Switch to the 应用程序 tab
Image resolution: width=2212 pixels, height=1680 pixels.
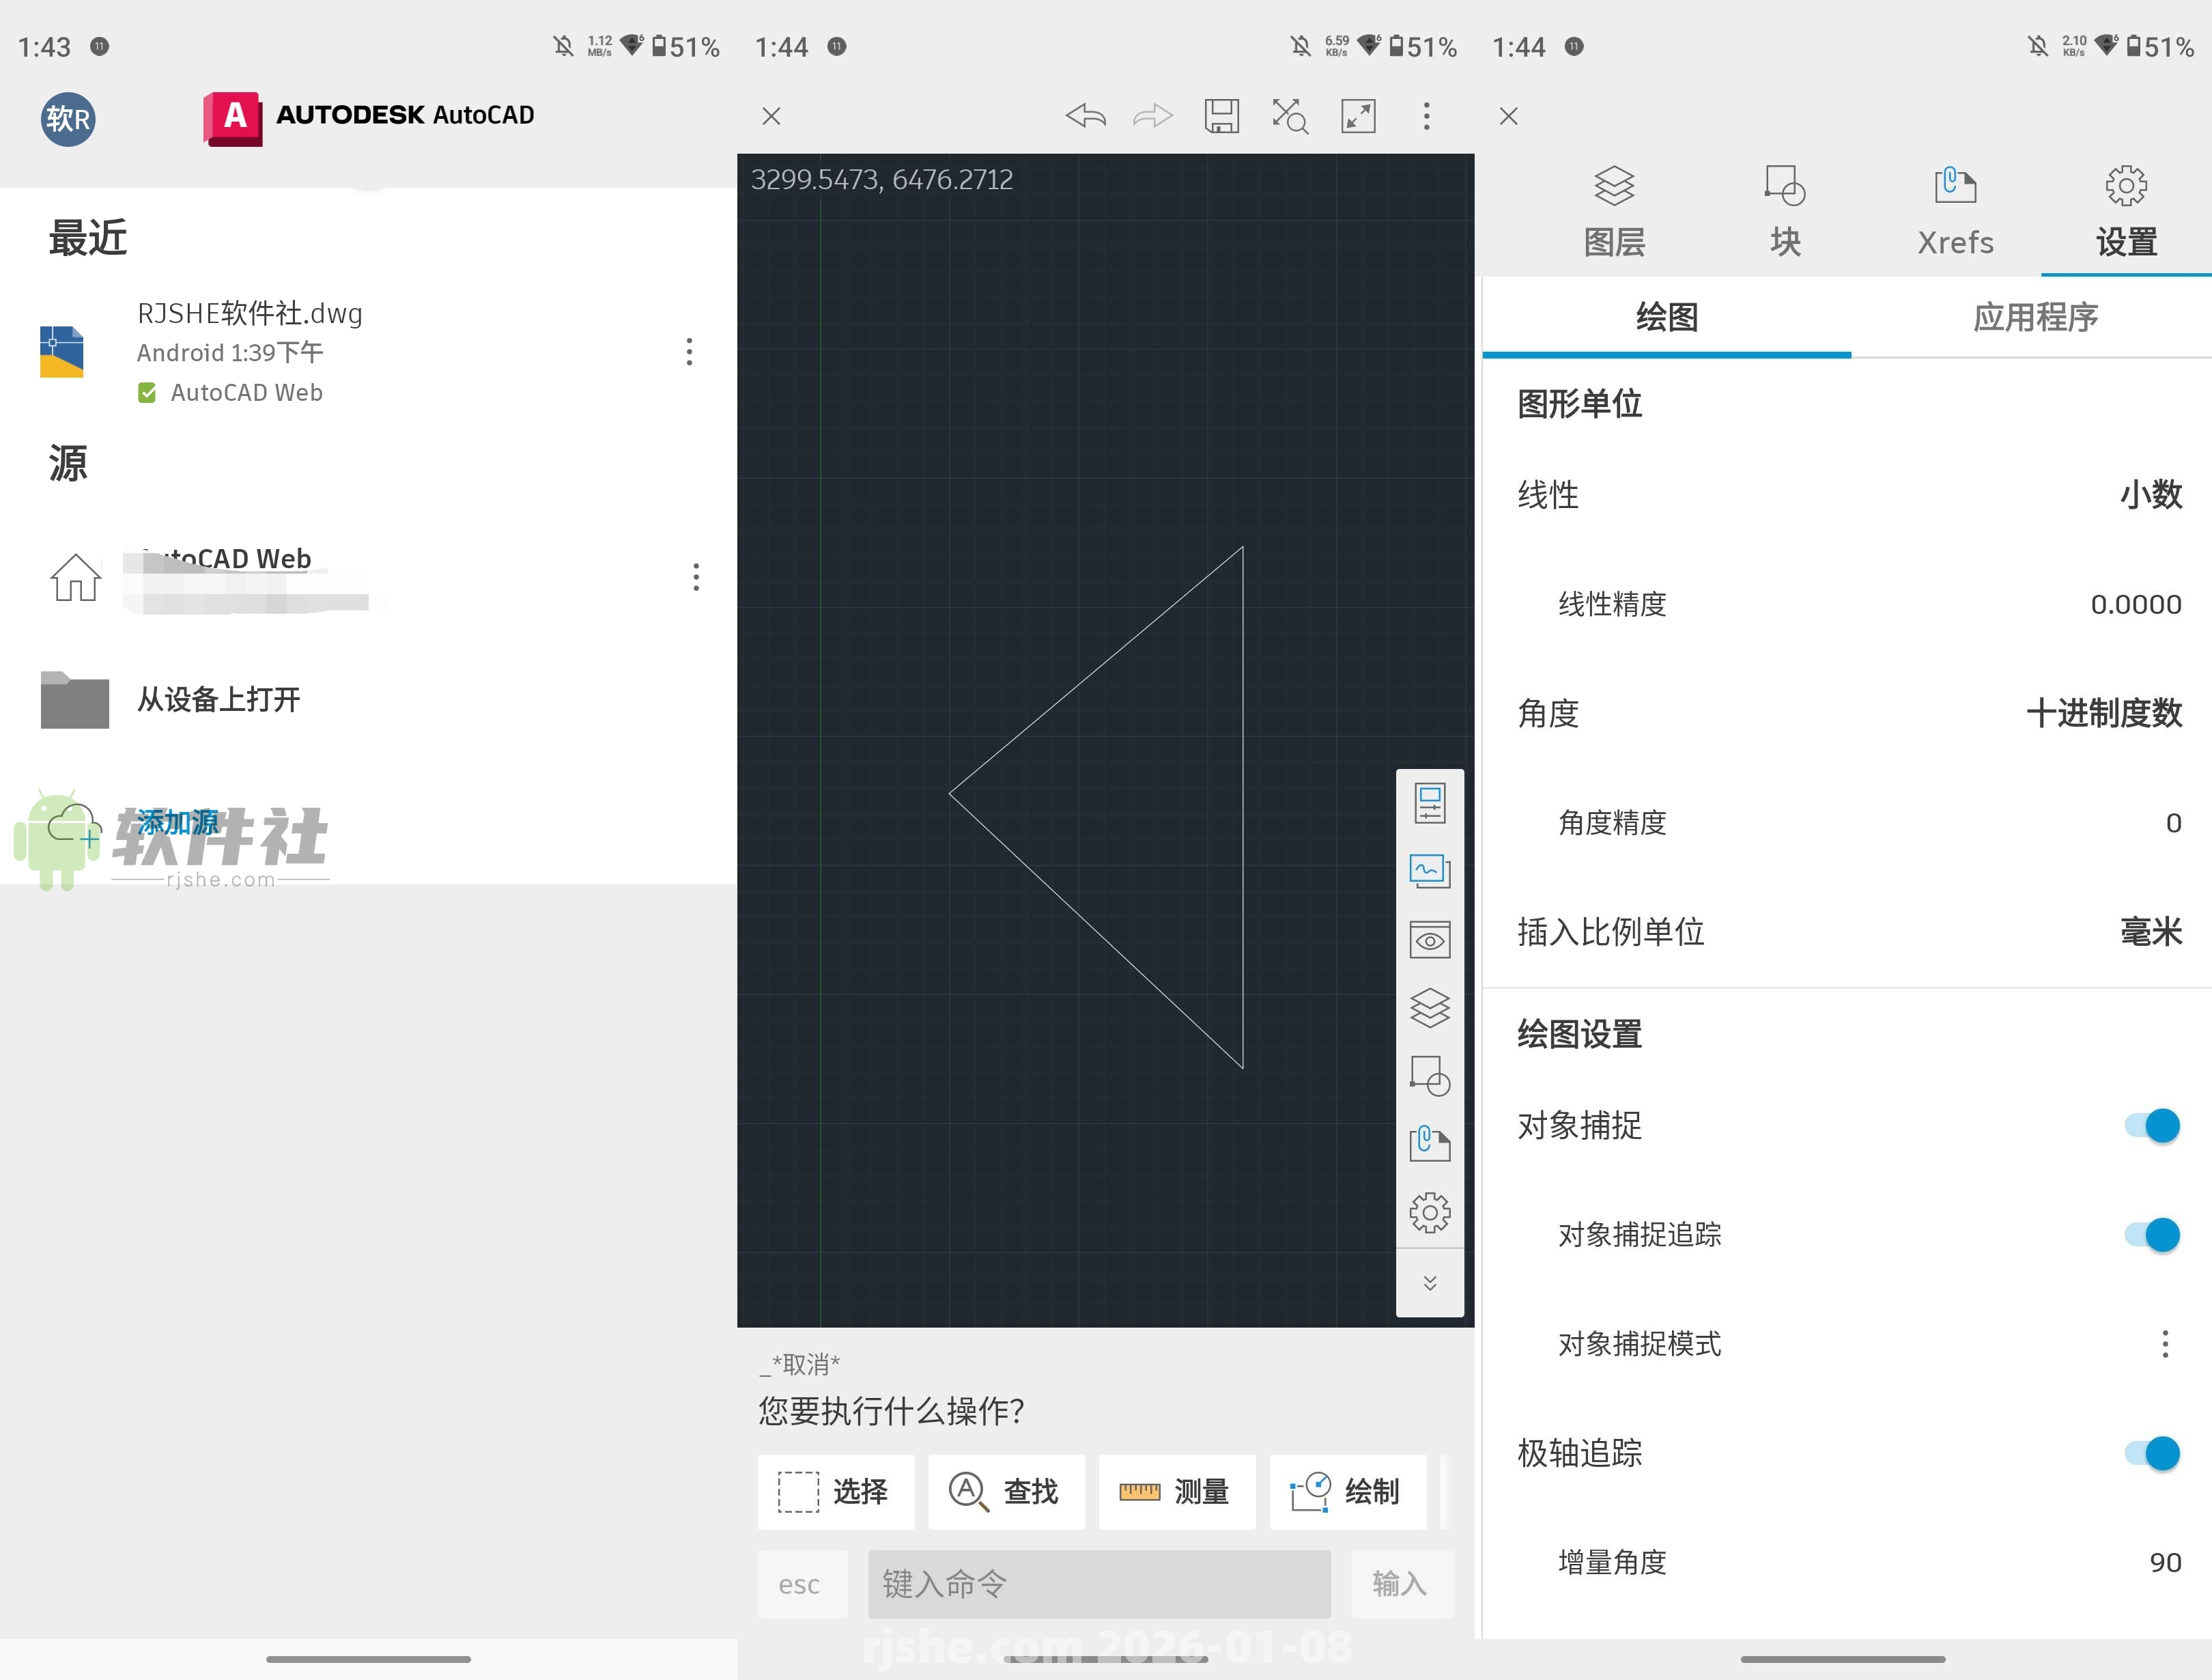pos(2035,317)
